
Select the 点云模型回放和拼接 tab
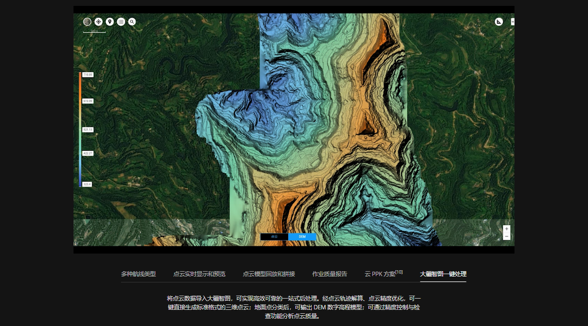click(269, 274)
